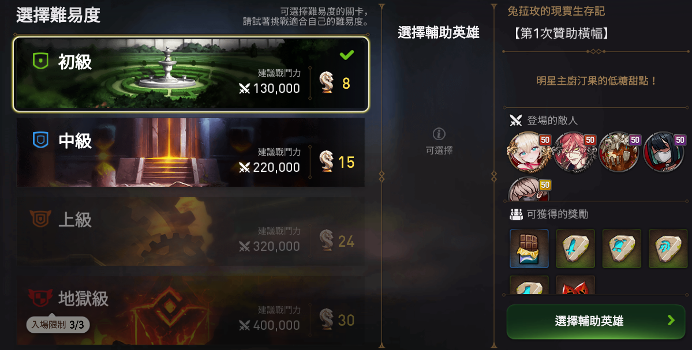Click the green checkmark on 初級
Image resolution: width=692 pixels, height=350 pixels.
346,55
